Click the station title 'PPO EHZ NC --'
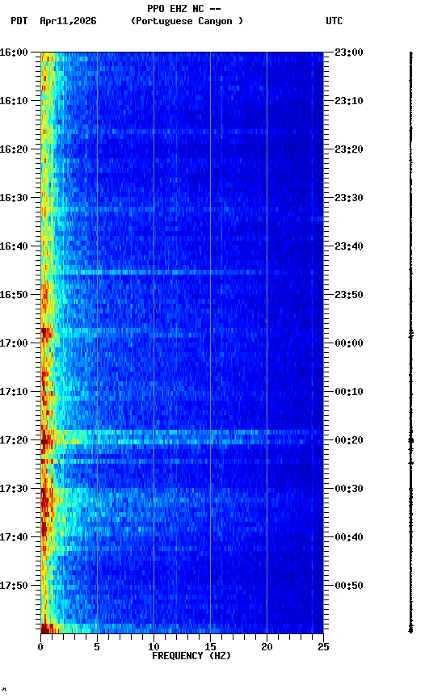The height and width of the screenshot is (698, 446). coord(184,9)
